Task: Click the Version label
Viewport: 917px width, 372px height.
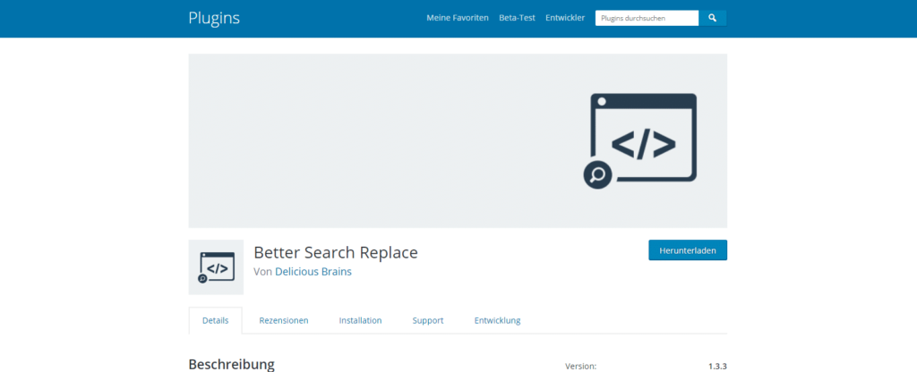Action: coord(580,367)
